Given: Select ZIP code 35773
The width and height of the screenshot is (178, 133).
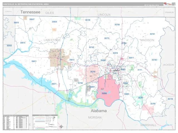Looking at the screenshot, I should tap(107, 38).
